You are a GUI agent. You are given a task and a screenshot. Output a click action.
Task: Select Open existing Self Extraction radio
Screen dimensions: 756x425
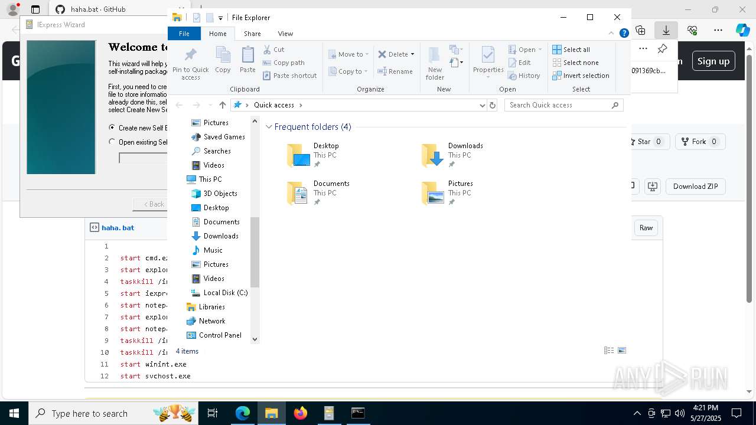pyautogui.click(x=112, y=142)
